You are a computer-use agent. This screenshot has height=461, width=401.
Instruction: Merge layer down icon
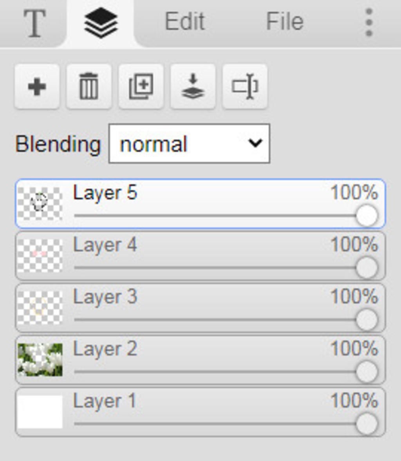pos(193,86)
